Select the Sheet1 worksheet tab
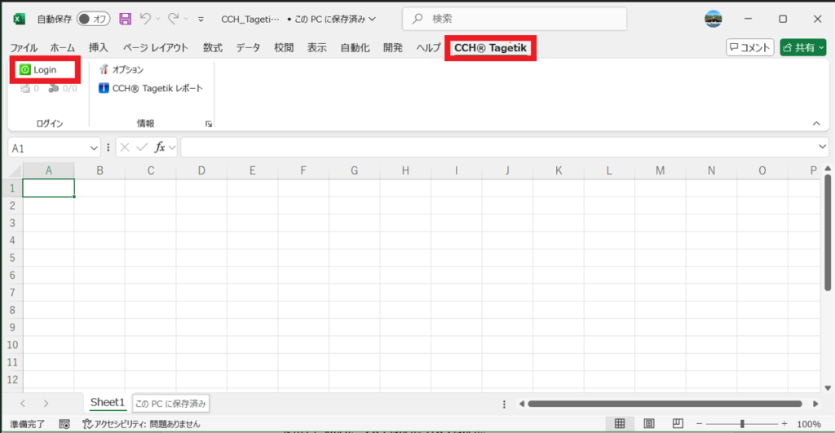 pos(107,403)
